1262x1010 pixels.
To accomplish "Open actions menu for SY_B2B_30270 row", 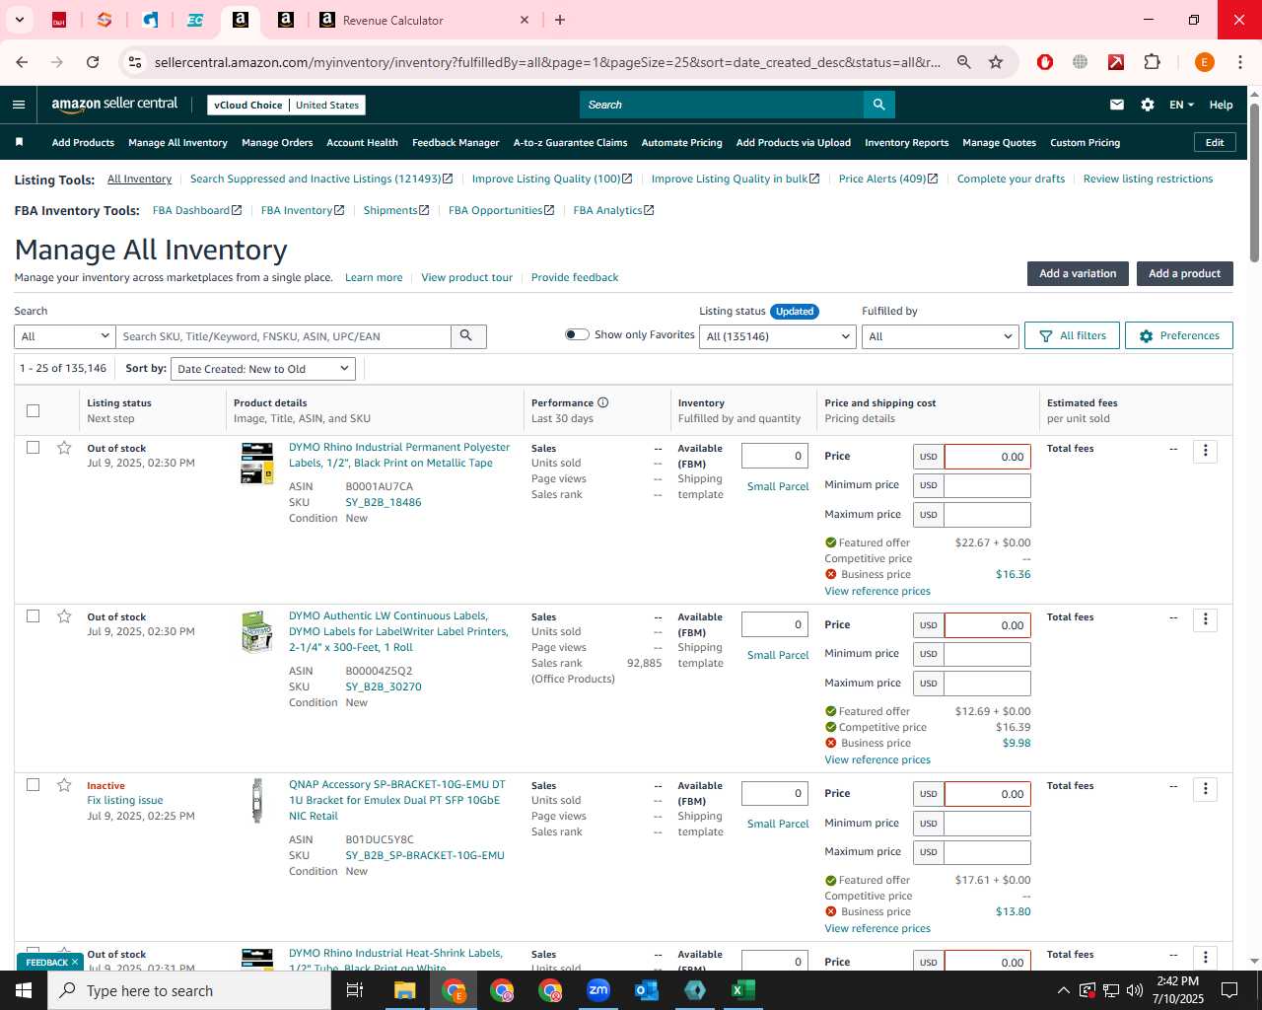I will coord(1205,620).
